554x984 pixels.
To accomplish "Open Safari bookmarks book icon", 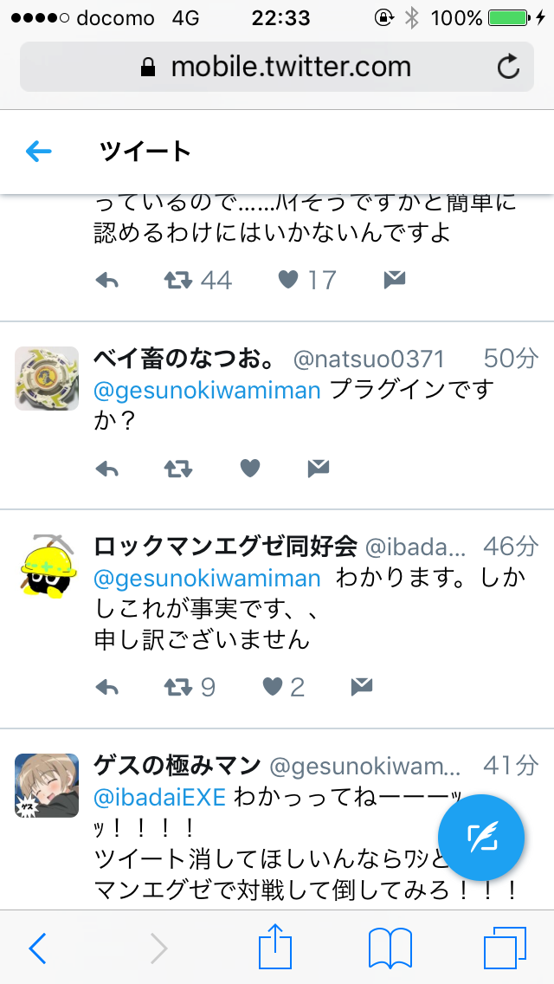I will 390,948.
